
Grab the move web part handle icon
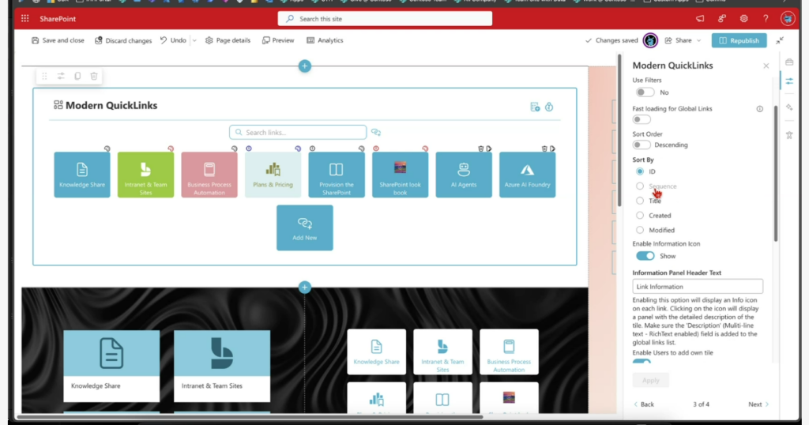pos(44,76)
